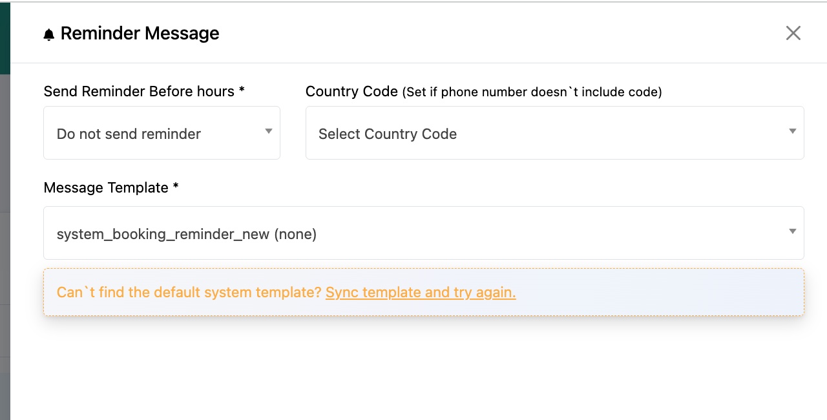Image resolution: width=827 pixels, height=420 pixels.
Task: Open the Message Template dropdown
Action: click(424, 233)
